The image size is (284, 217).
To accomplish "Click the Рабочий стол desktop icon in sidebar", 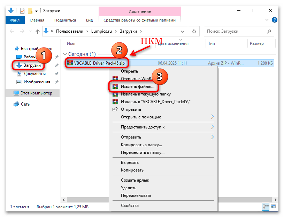I will [x=19, y=57].
